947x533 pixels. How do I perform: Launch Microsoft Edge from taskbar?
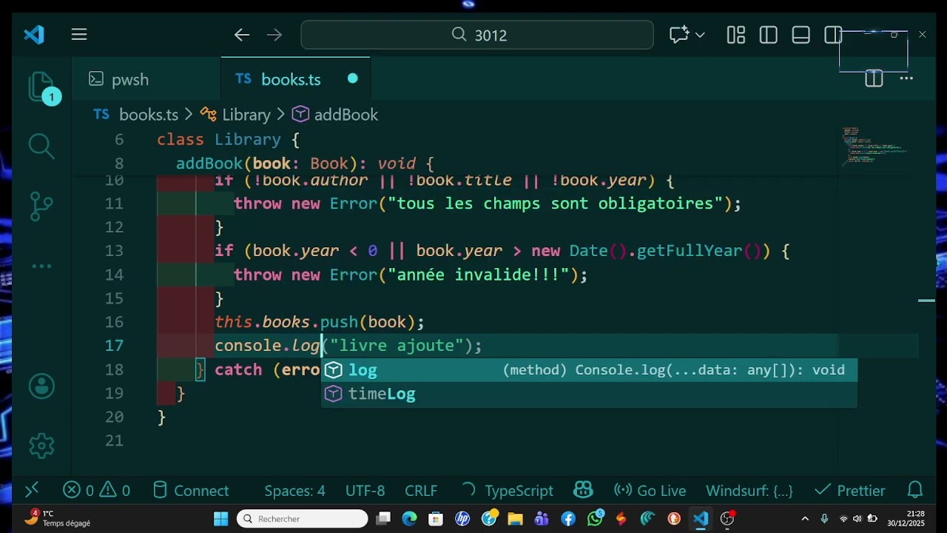409,519
